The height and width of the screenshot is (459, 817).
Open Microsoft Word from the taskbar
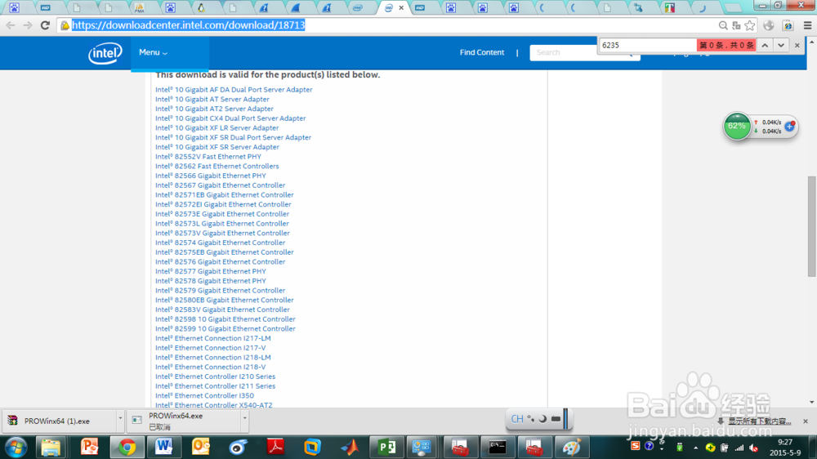coord(163,448)
